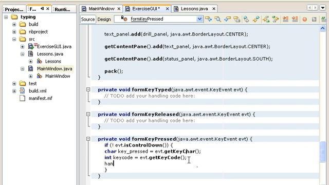
Task: Expand the build.xml node
Action: [14, 91]
